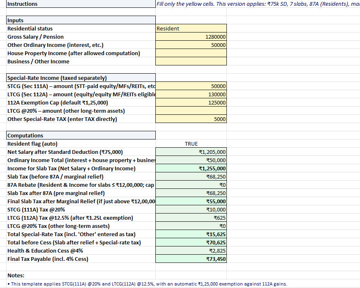This screenshot has height=288, width=360.
Task: Click the empty LTCG @20% amount cell
Action: coord(191,111)
